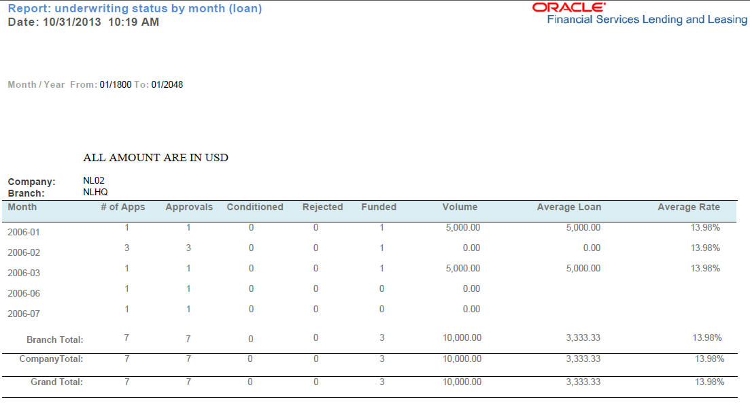Click the 'Conditioned' column header
The image size is (750, 417).
(x=255, y=207)
